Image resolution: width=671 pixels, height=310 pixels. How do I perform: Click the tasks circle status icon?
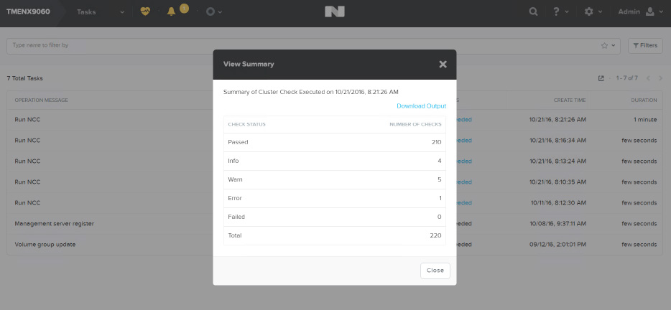(210, 12)
